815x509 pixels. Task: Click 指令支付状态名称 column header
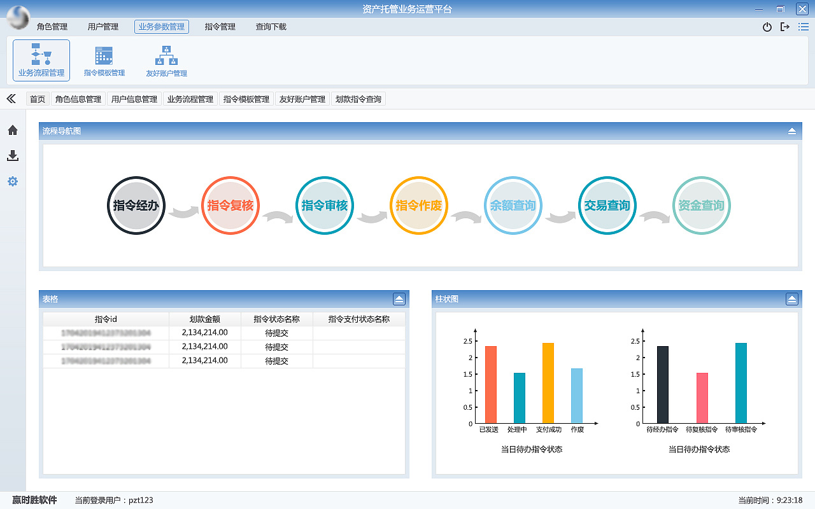(359, 319)
